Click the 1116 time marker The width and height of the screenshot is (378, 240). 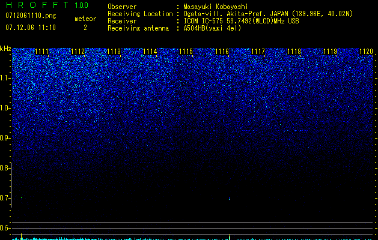pyautogui.click(x=222, y=52)
